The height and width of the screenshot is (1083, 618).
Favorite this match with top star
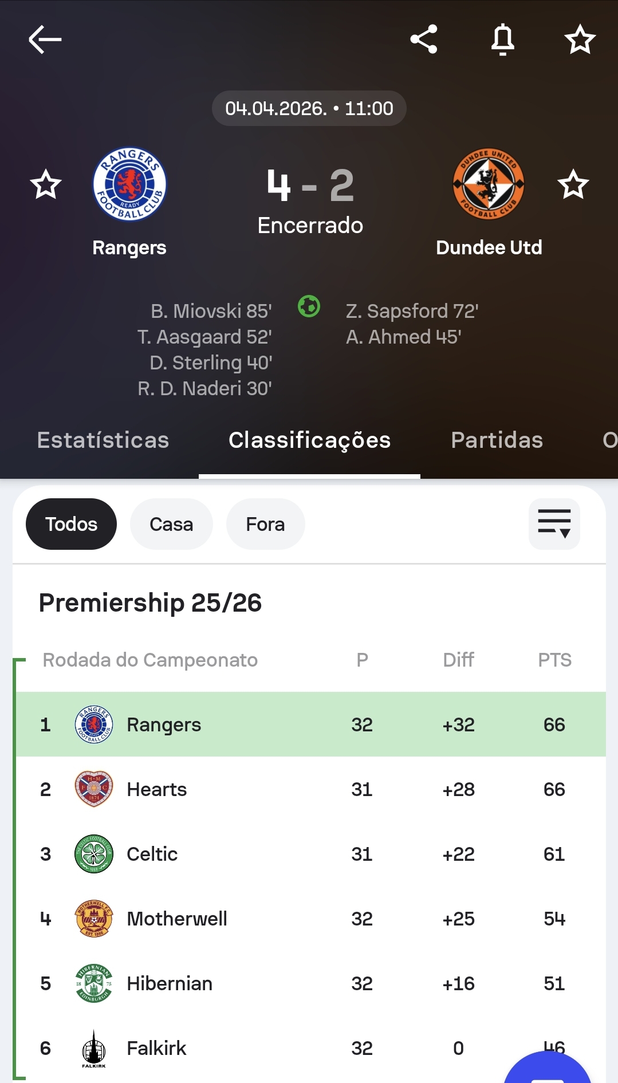[580, 40]
